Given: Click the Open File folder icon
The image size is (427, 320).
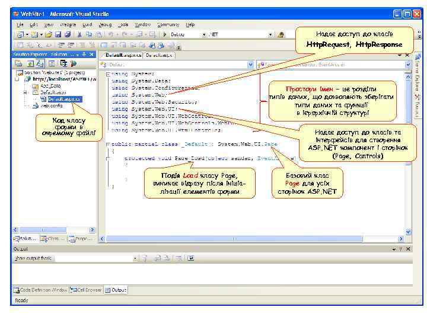Looking at the screenshot, I should 49,34.
